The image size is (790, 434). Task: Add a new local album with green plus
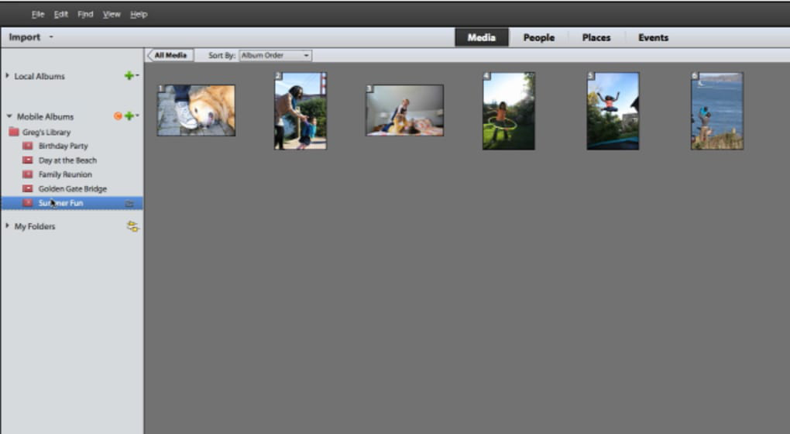coord(129,76)
